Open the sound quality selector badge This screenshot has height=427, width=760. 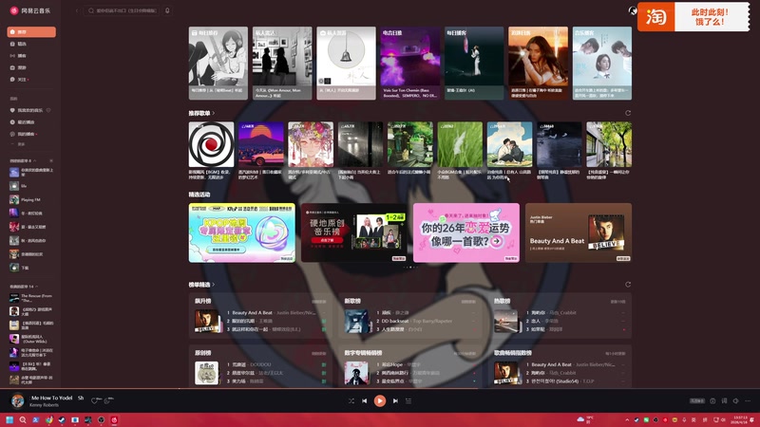697,400
